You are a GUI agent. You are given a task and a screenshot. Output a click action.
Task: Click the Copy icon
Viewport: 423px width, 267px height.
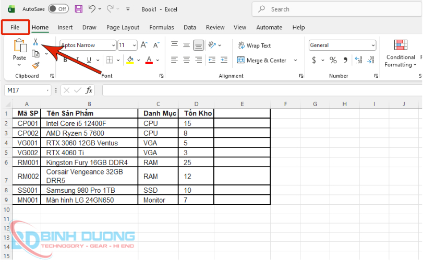(35, 53)
